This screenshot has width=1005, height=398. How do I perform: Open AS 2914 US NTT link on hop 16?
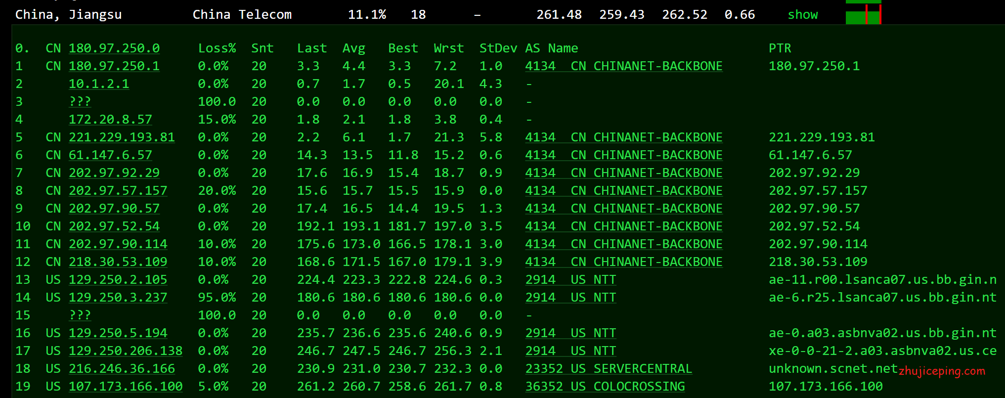pos(570,333)
